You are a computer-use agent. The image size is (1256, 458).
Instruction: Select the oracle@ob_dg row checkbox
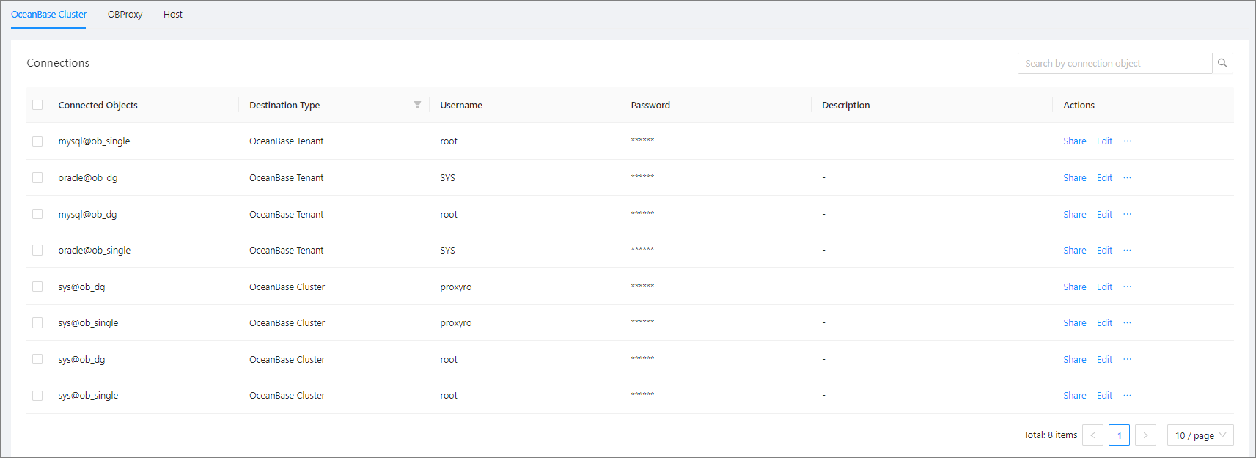point(37,178)
